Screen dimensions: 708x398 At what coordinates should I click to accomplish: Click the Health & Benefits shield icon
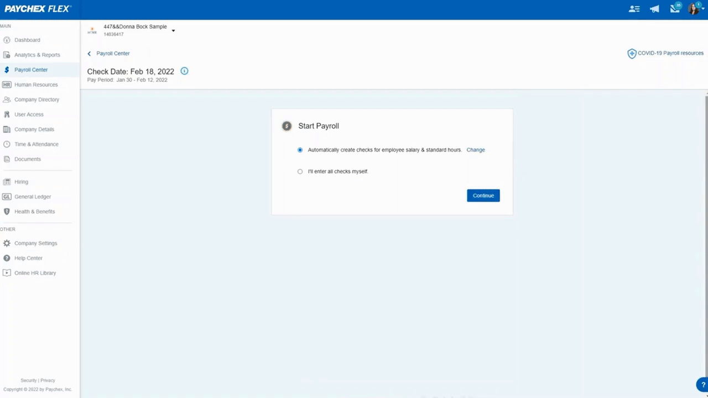click(7, 212)
